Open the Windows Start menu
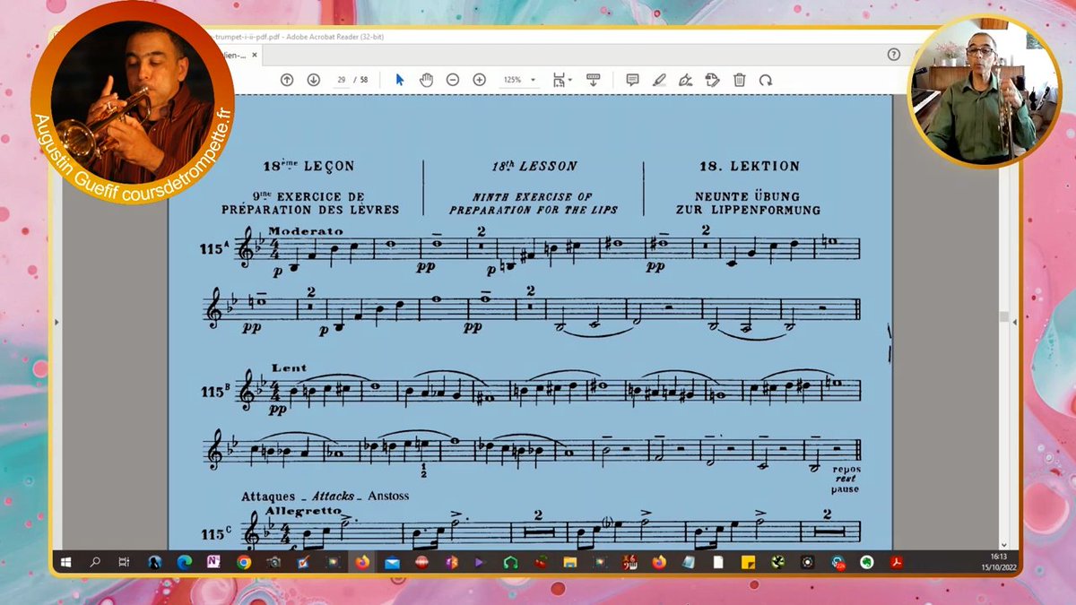 click(65, 563)
